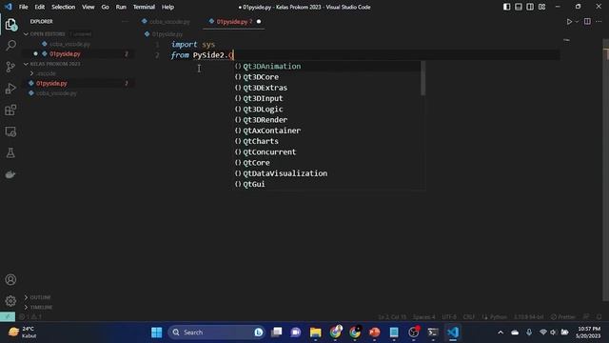
Task: Pick the QtConcurrent suggestion
Action: (x=326, y=151)
